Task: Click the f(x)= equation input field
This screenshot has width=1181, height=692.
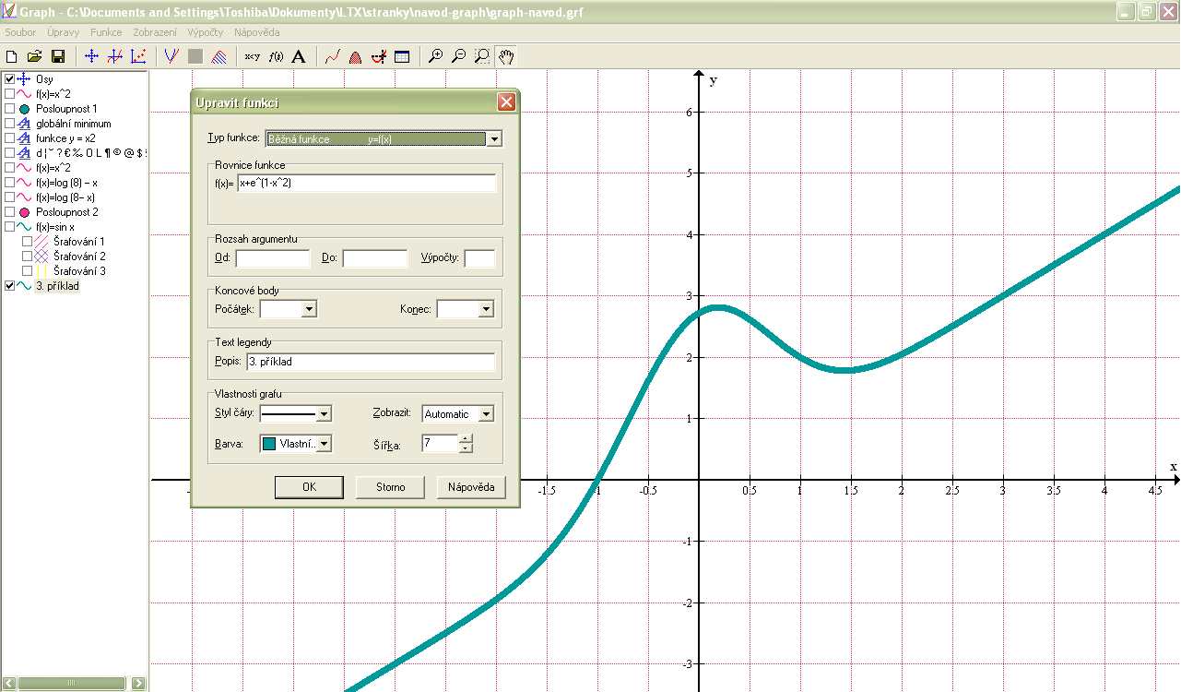Action: tap(366, 183)
